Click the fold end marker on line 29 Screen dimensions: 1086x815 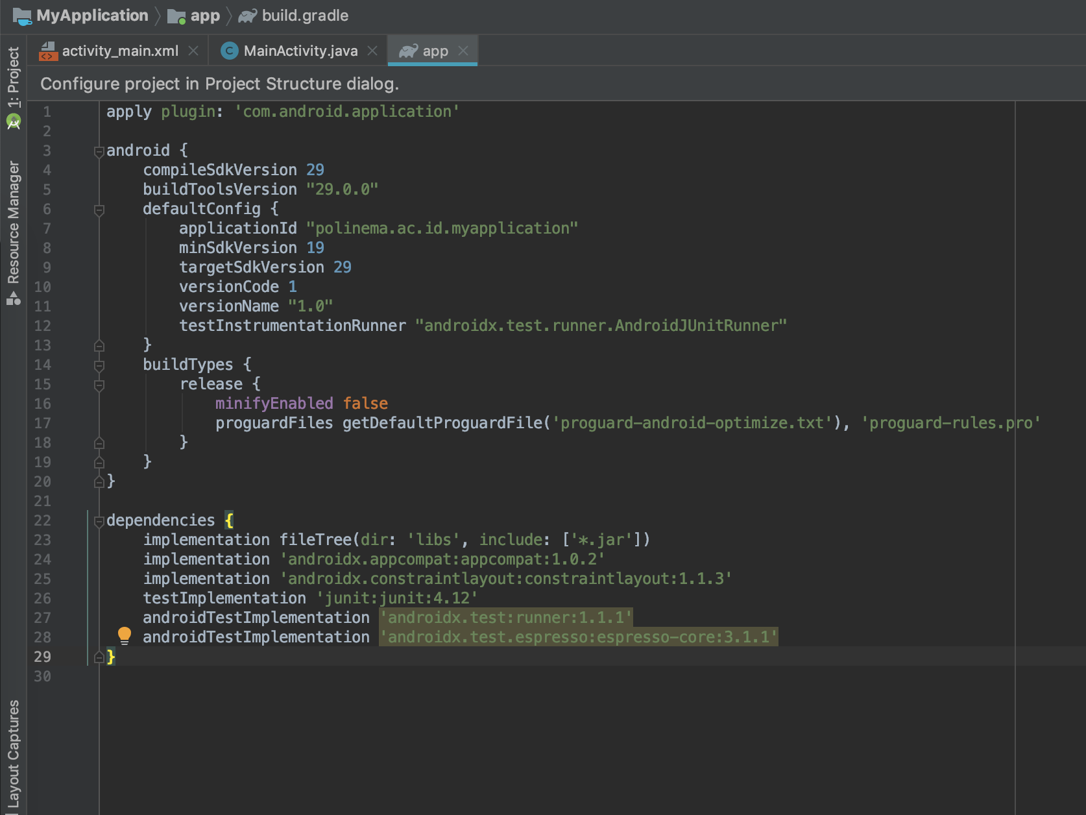99,657
